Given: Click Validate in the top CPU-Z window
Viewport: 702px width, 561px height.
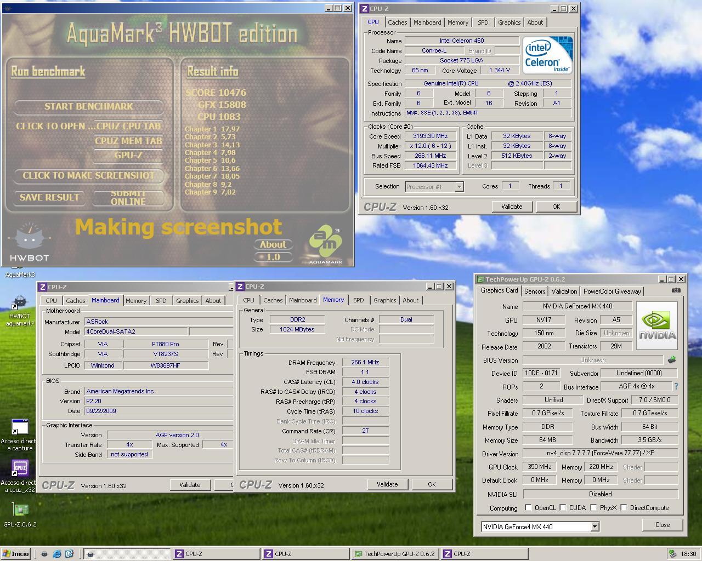Looking at the screenshot, I should 511,207.
